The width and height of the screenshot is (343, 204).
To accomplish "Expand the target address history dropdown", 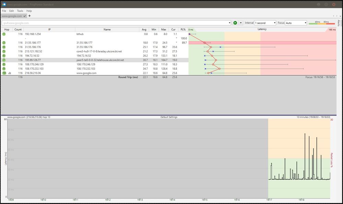I will pos(229,23).
